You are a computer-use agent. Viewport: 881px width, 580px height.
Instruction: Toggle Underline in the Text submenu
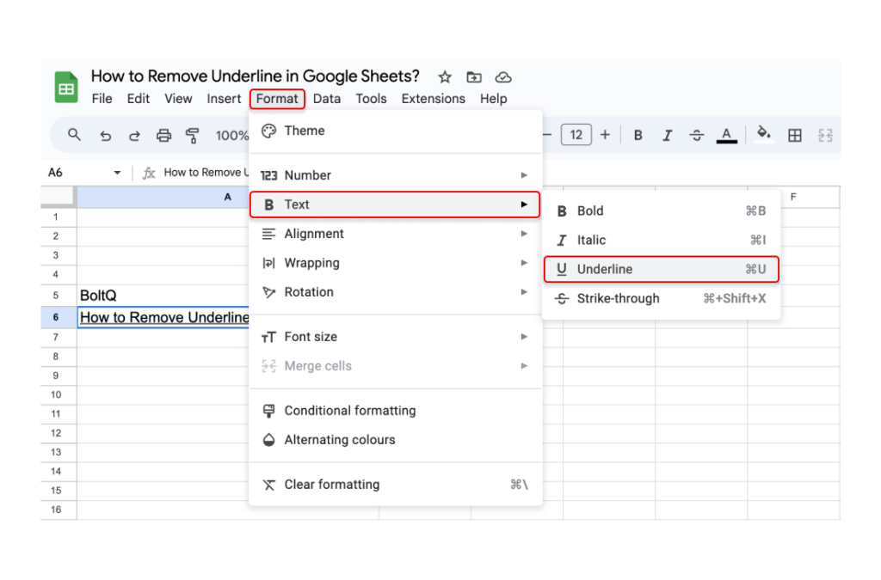[662, 269]
